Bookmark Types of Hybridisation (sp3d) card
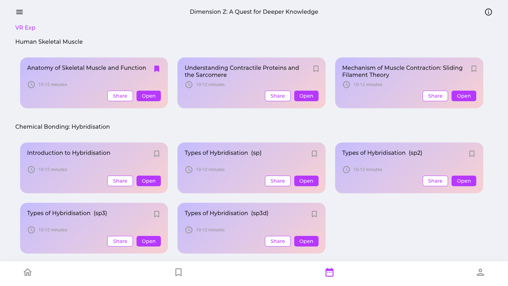The image size is (508, 286). click(314, 214)
